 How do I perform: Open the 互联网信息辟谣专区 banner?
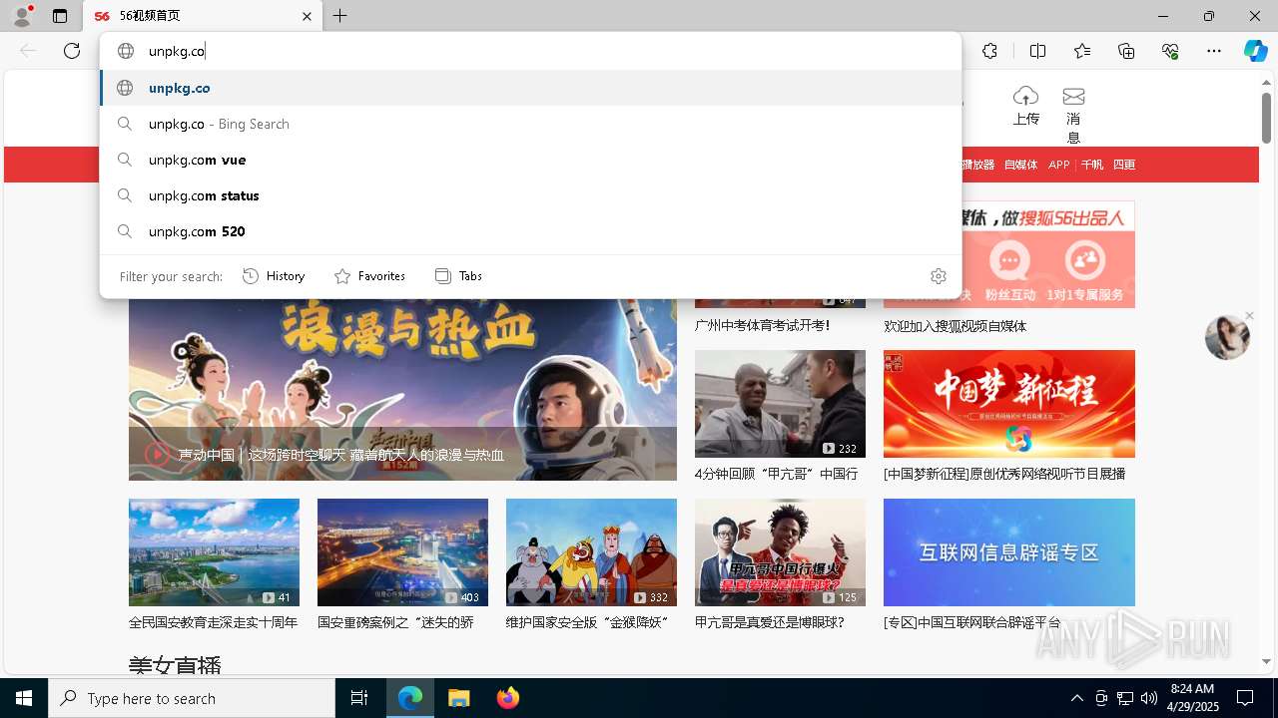pos(1009,552)
